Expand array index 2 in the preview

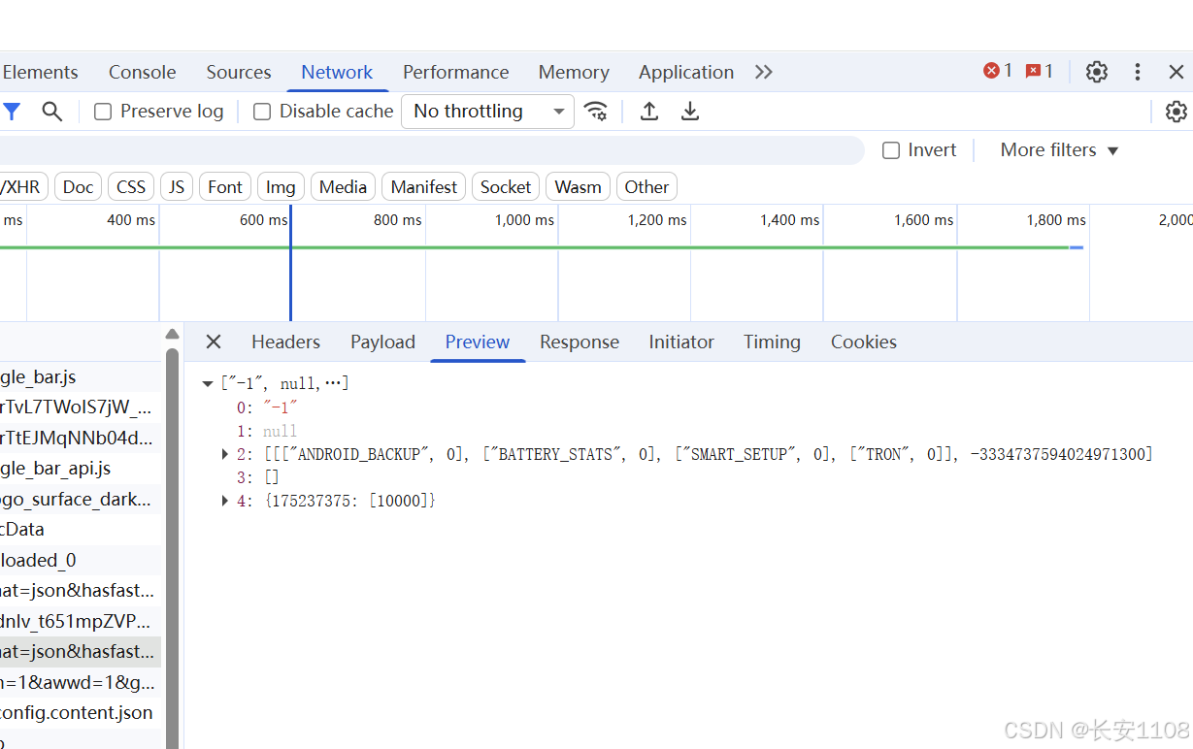226,454
